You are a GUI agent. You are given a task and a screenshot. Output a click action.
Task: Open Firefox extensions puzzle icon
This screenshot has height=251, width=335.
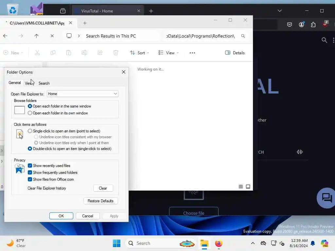pos(313,25)
